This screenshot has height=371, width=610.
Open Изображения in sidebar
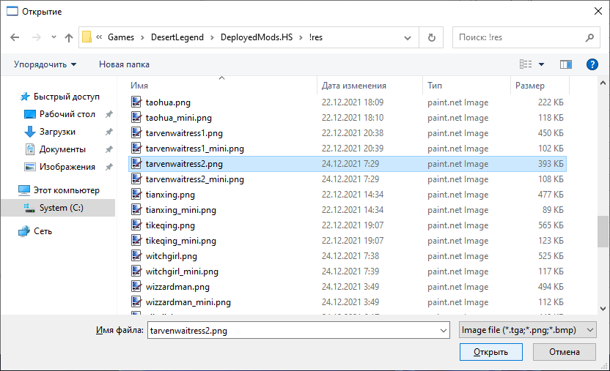pyautogui.click(x=67, y=167)
